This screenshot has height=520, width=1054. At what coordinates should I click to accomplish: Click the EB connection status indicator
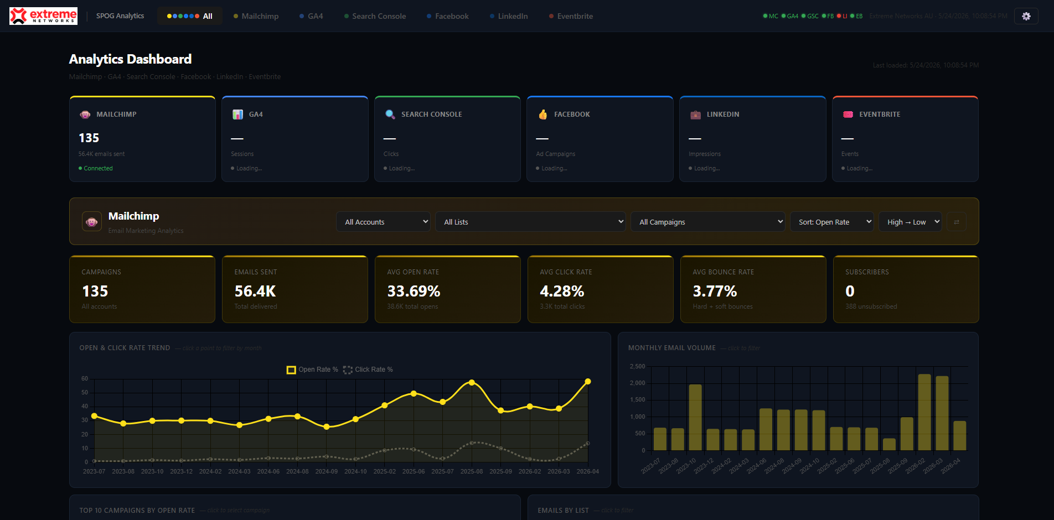pos(856,16)
